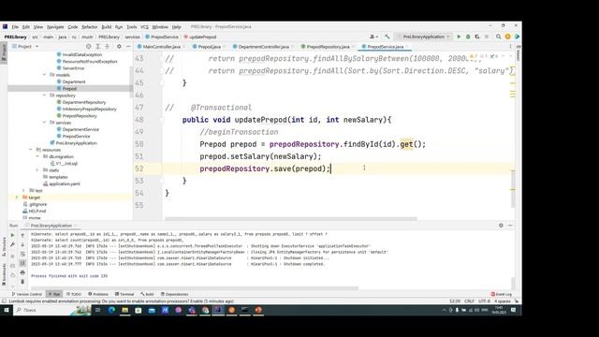Collapse the repository folder

(44, 95)
